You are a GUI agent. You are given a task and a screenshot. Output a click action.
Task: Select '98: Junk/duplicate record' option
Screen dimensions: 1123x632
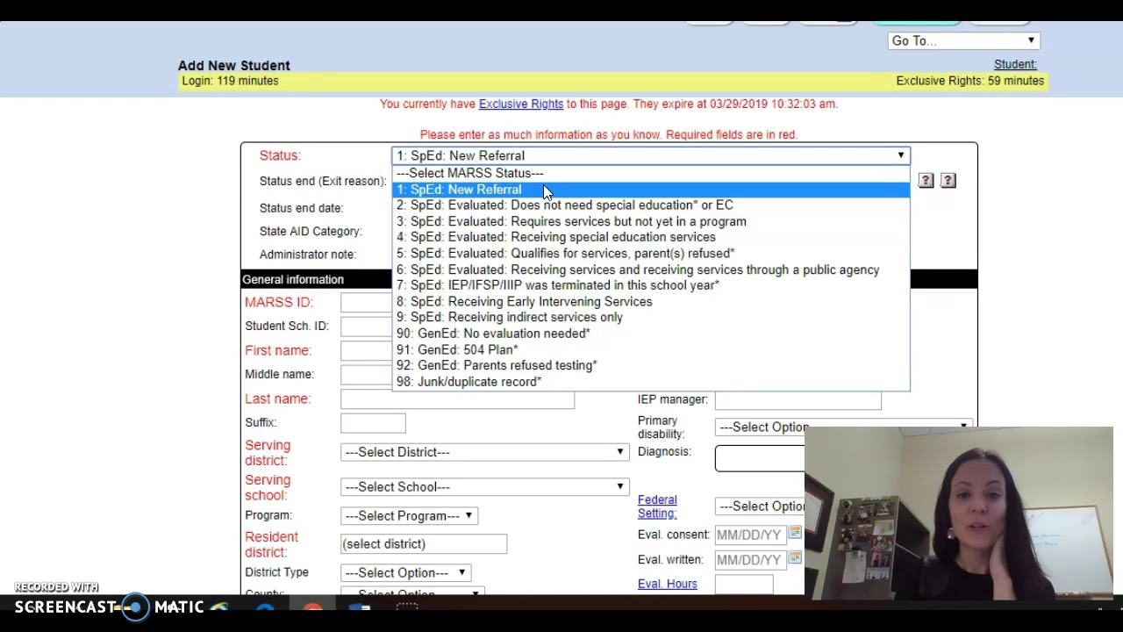tap(651, 382)
